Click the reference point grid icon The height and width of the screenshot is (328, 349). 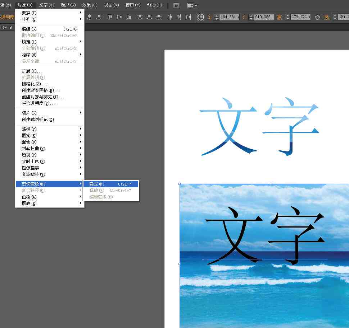click(201, 17)
